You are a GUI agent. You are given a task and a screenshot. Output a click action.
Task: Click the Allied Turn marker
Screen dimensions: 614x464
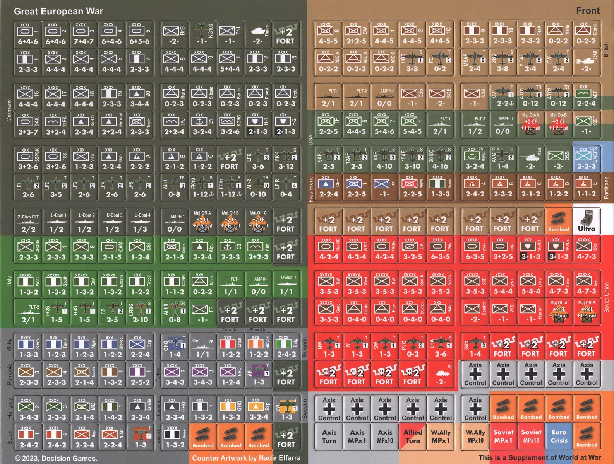413,436
